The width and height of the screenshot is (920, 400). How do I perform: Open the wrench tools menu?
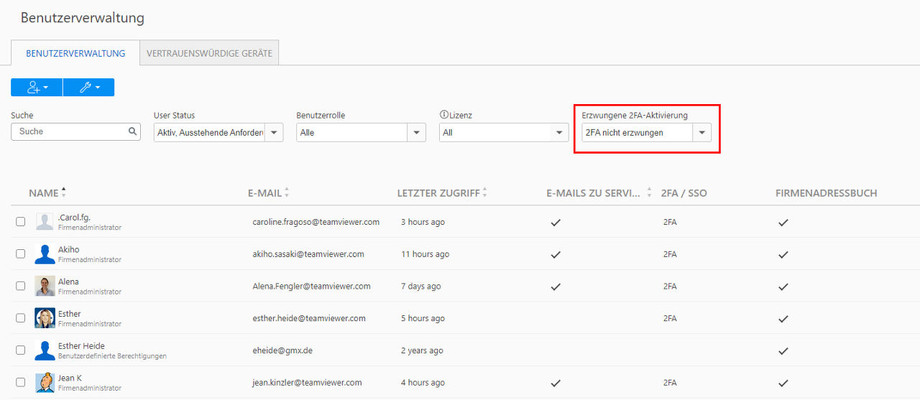(88, 88)
